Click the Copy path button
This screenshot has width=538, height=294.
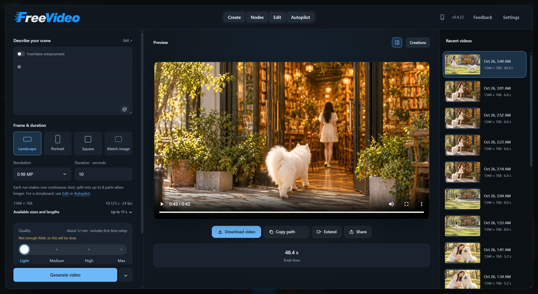pyautogui.click(x=286, y=232)
